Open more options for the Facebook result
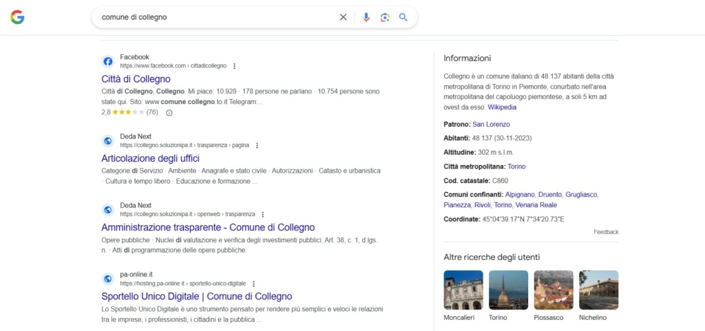The height and width of the screenshot is (331, 705). (234, 66)
